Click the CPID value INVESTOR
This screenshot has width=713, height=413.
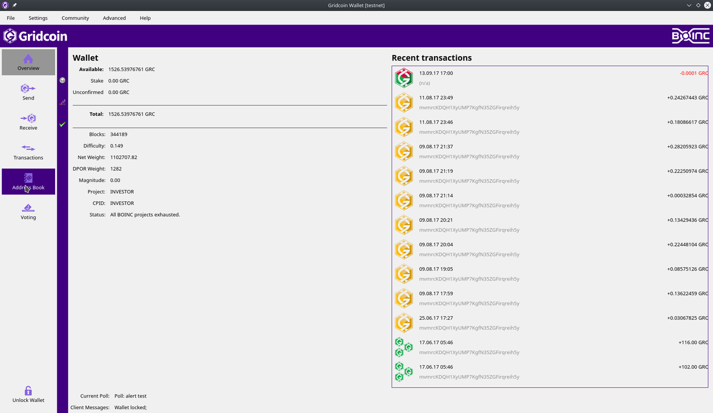pyautogui.click(x=122, y=203)
